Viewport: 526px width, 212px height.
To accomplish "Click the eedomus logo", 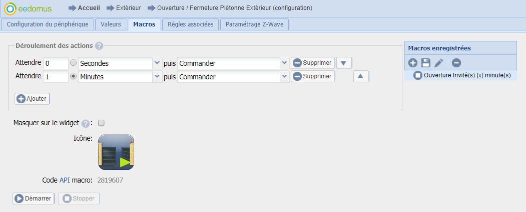I will pos(28,8).
